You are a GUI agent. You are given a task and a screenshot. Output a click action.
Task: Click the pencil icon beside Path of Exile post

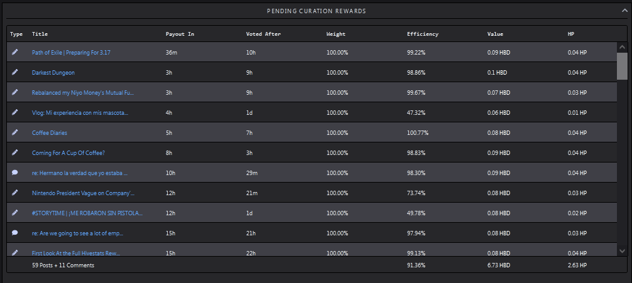15,52
